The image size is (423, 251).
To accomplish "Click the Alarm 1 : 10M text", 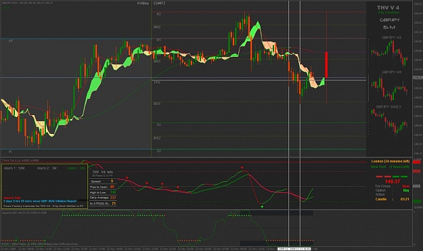I will 14,168.
